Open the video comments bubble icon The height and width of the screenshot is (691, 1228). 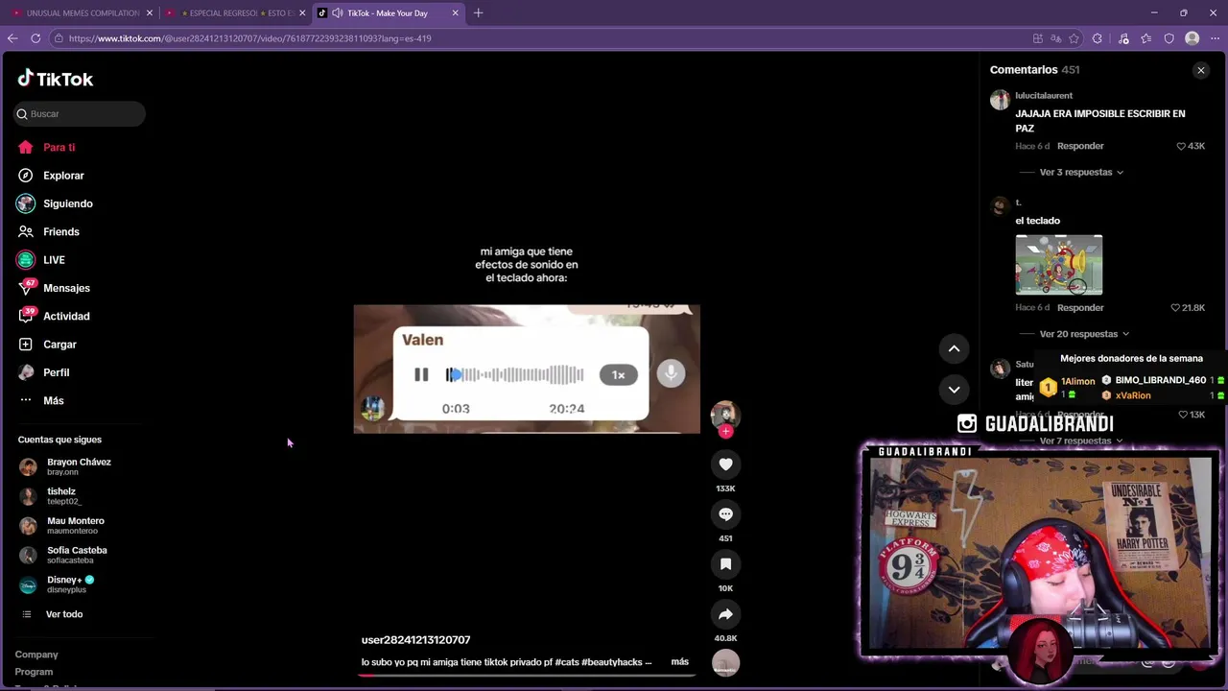(725, 514)
